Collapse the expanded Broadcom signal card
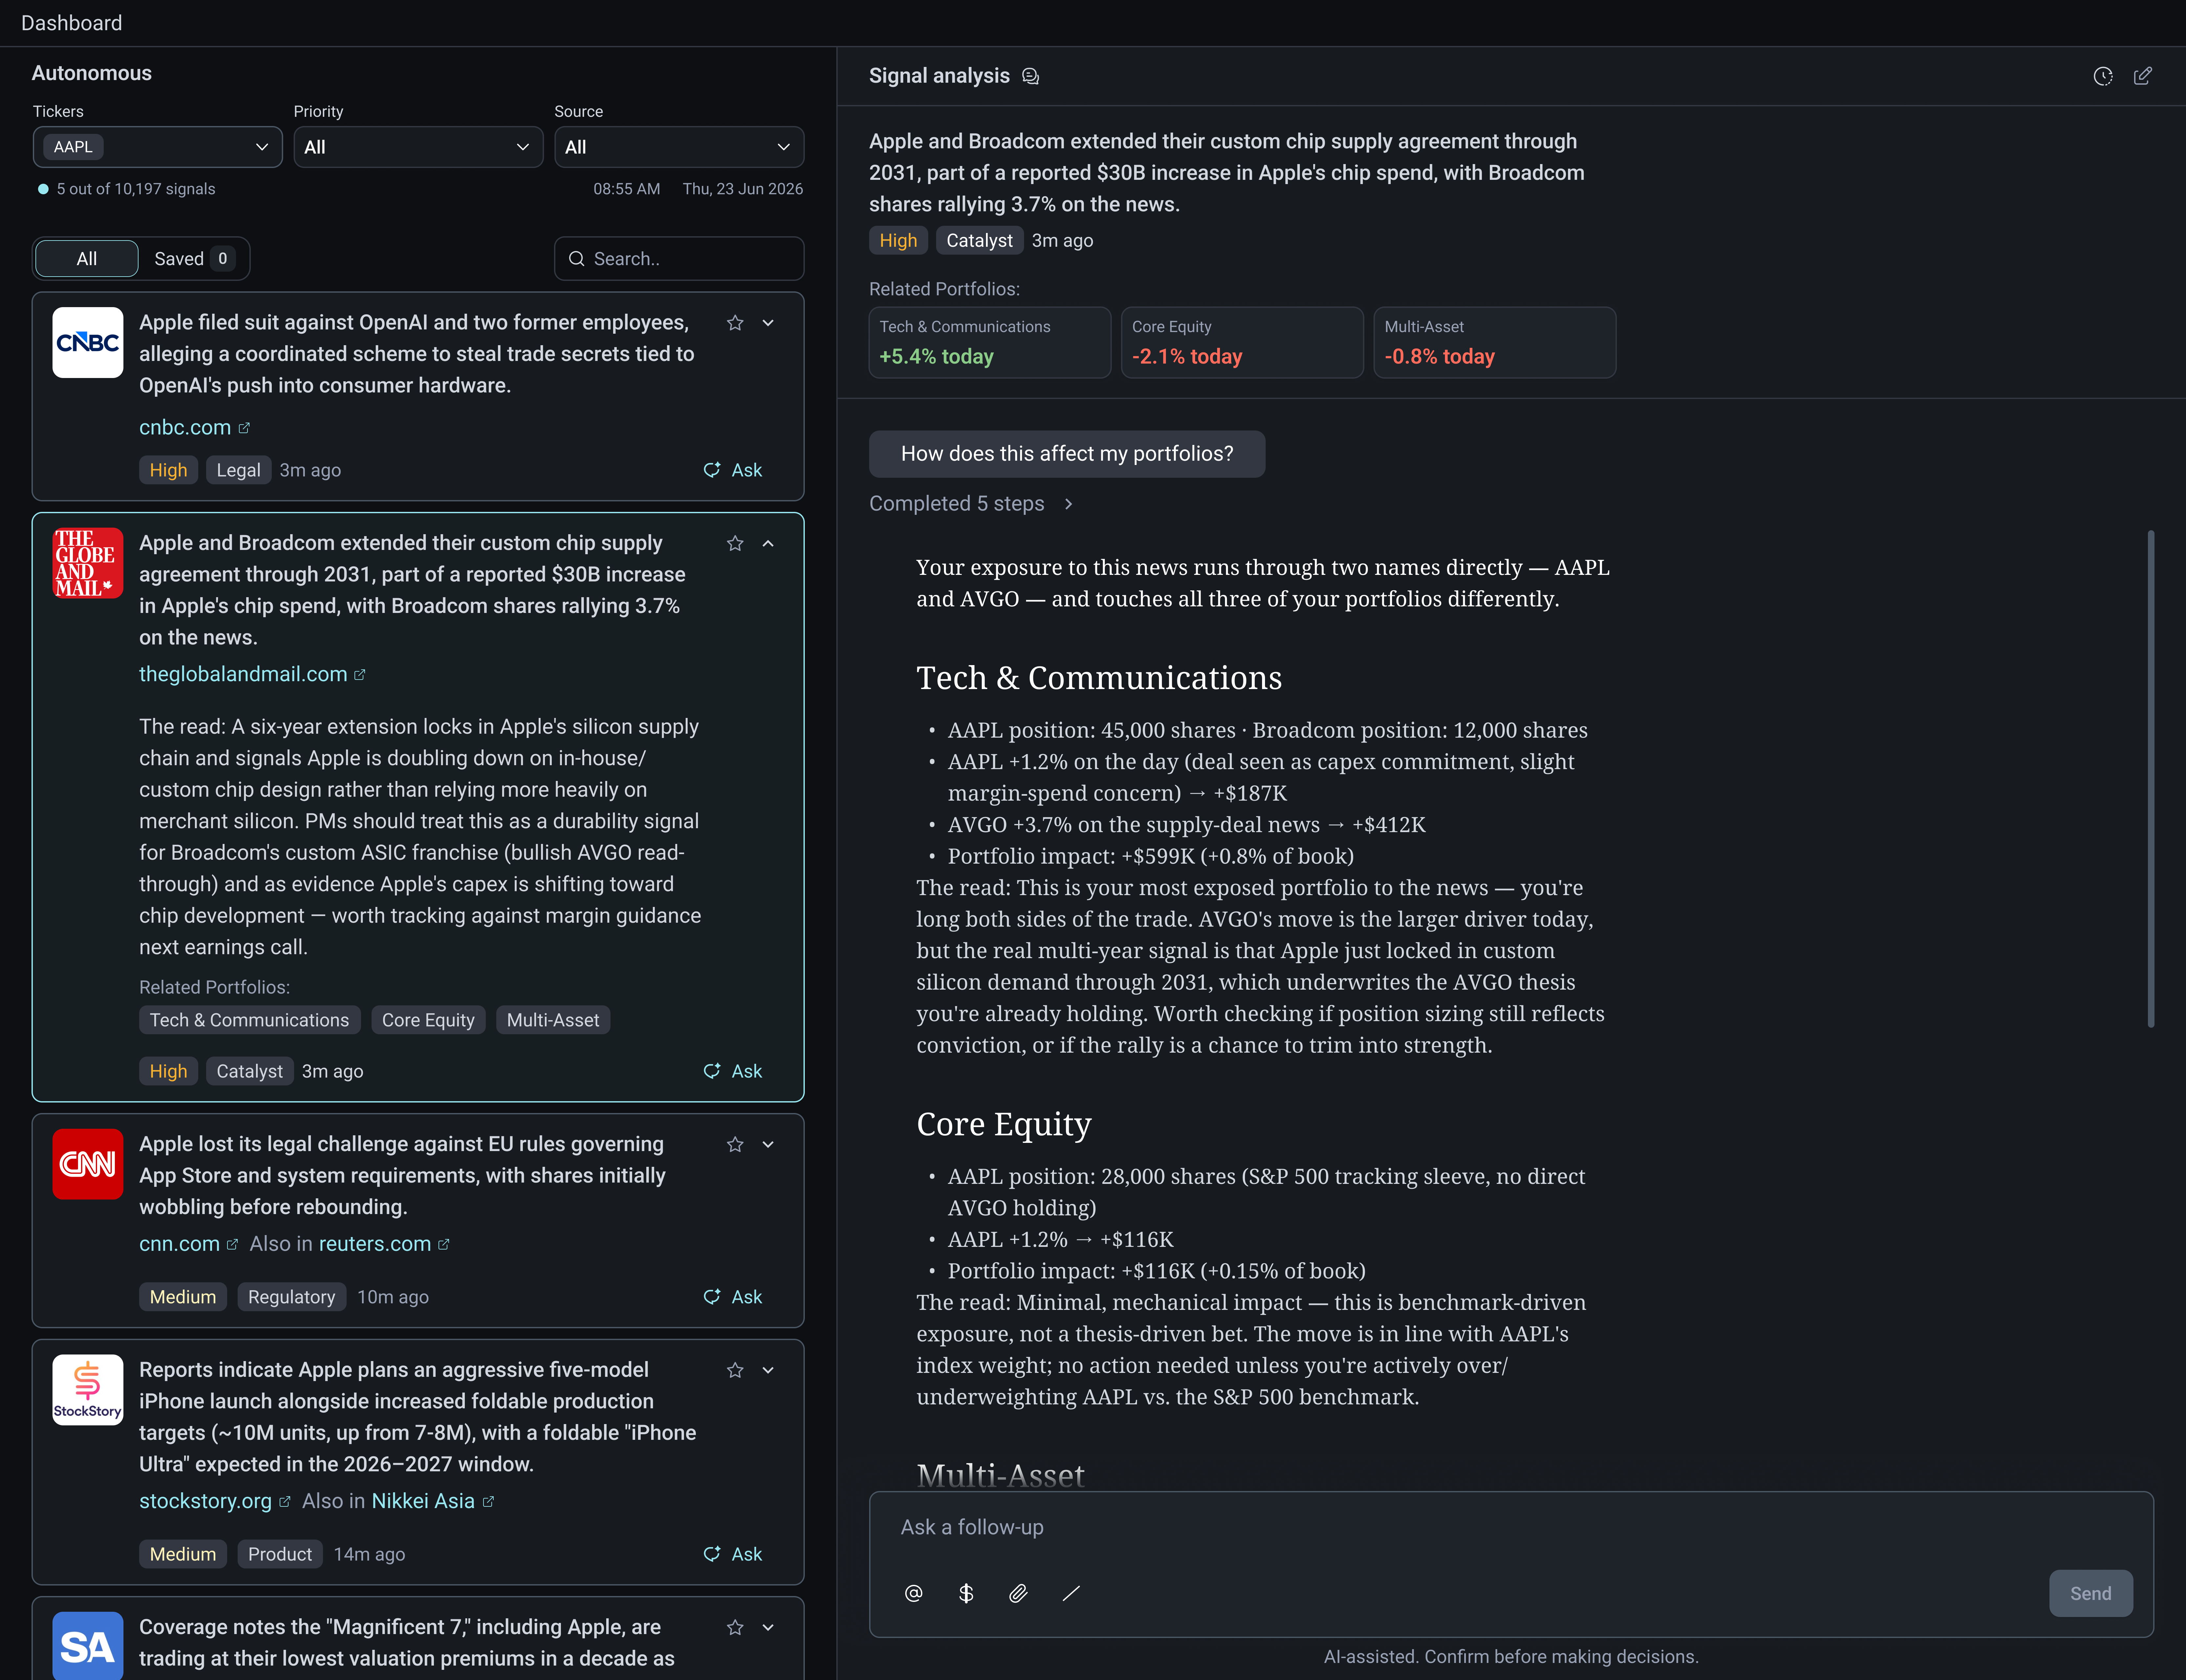Screen dimensions: 2186x1680 point(768,543)
